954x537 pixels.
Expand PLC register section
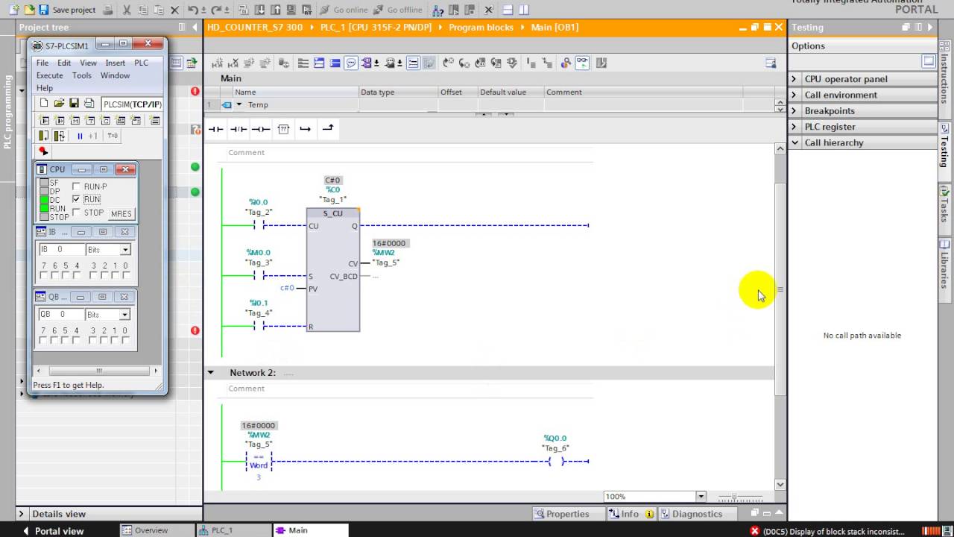click(794, 127)
